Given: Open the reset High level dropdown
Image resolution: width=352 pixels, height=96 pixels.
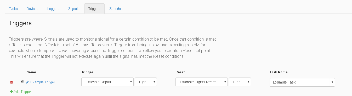Looking at the screenshot, I should tap(240, 82).
